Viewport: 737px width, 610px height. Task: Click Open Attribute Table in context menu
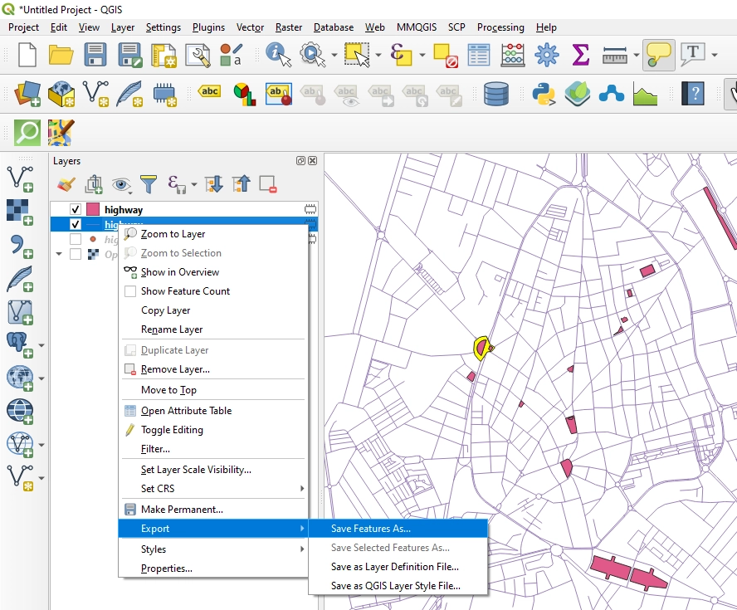tap(186, 411)
